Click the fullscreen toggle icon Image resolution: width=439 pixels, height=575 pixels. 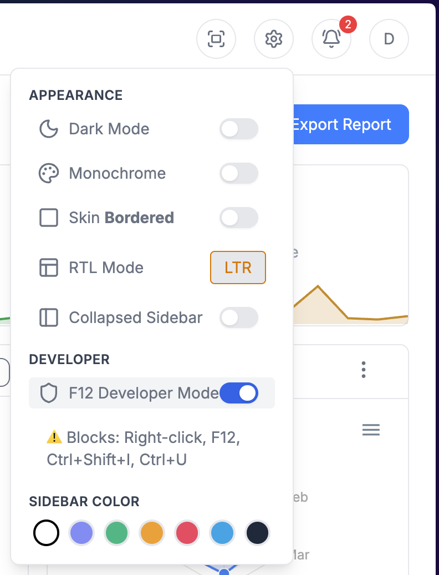[216, 39]
